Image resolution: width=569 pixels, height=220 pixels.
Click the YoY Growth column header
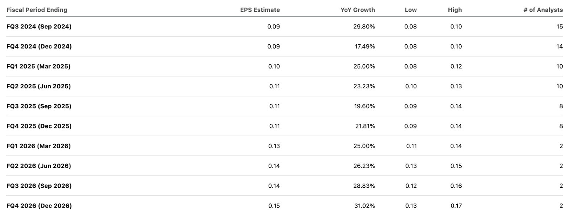point(357,10)
